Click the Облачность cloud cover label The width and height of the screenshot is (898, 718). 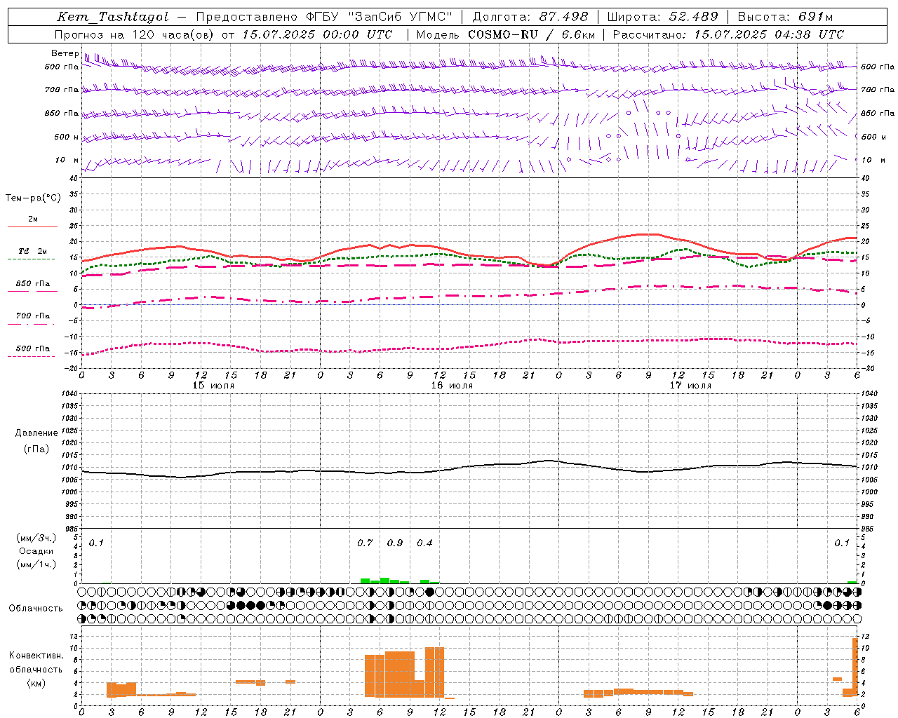(x=36, y=608)
